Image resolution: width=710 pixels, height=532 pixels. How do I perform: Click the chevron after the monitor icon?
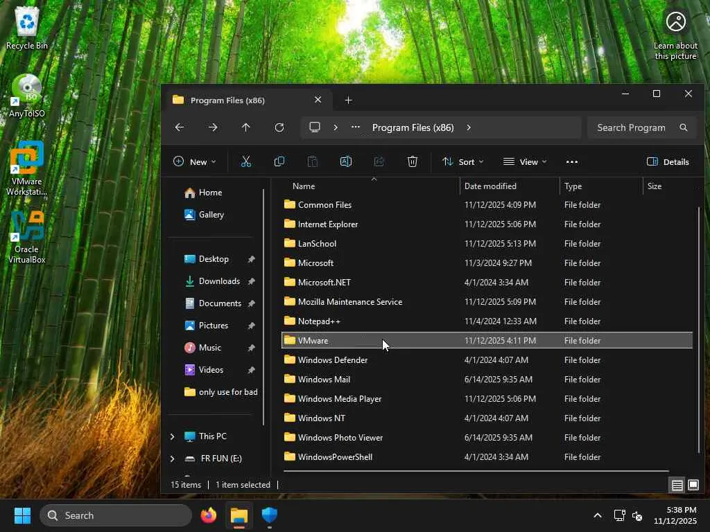pos(336,127)
